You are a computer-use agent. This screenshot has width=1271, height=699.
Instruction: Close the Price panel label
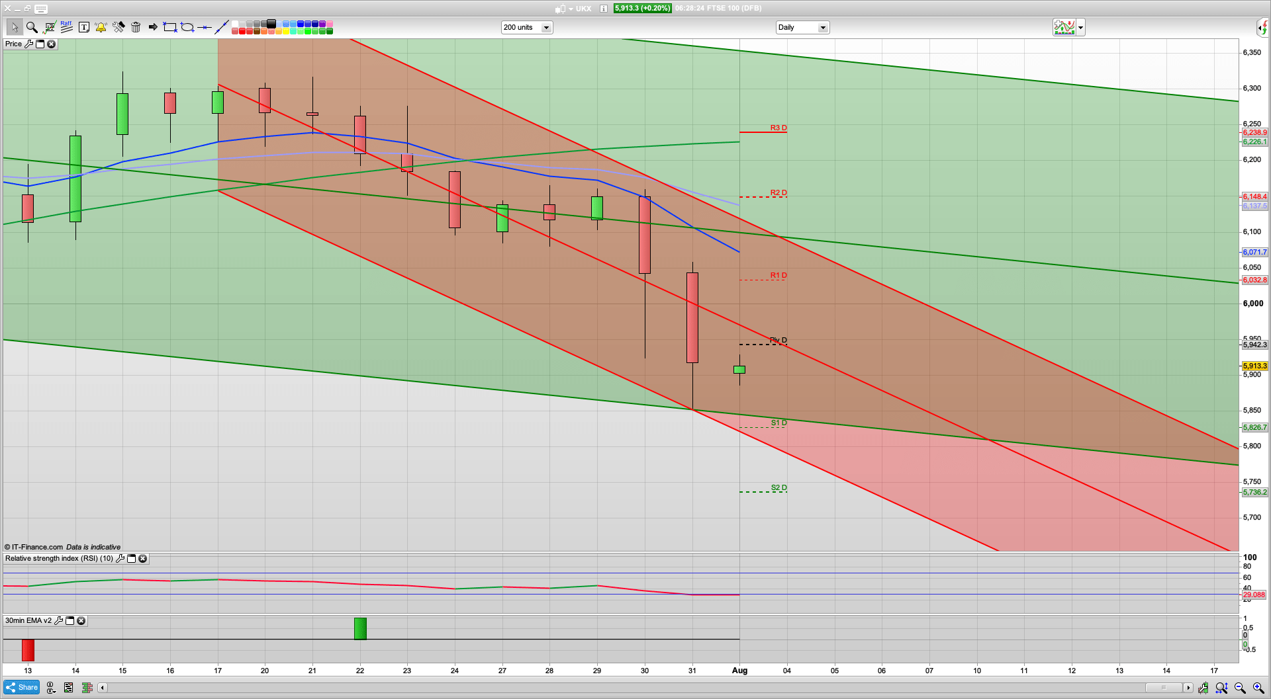(x=51, y=44)
